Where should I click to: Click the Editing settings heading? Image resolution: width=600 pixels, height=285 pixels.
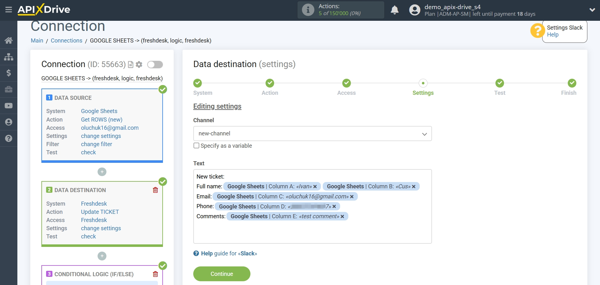217,106
